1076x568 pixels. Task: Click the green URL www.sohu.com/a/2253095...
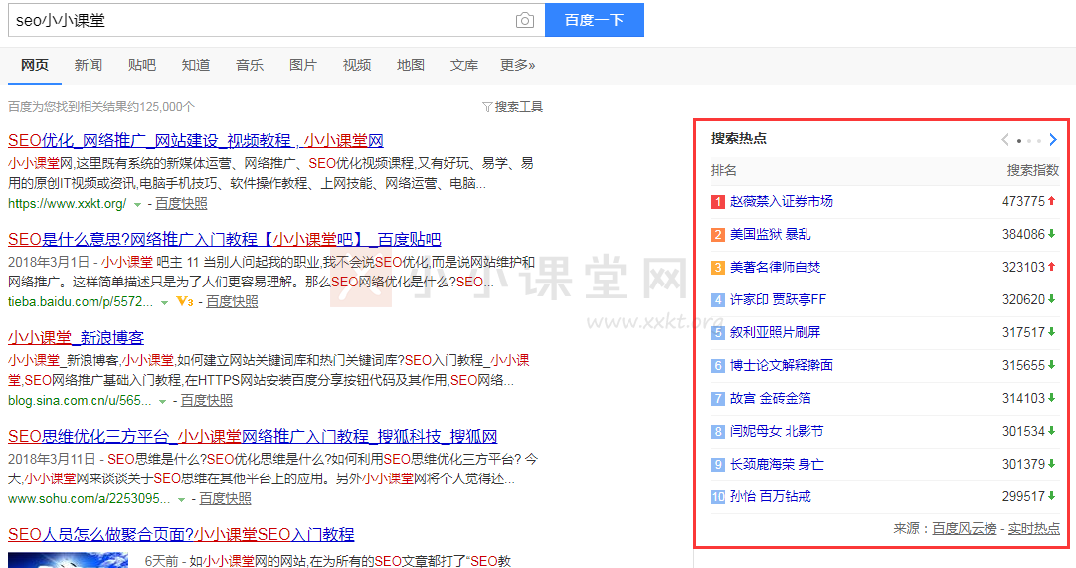[90, 498]
